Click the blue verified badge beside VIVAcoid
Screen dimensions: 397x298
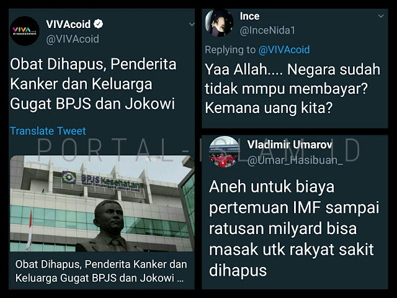tap(98, 24)
